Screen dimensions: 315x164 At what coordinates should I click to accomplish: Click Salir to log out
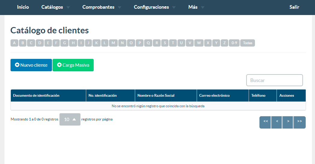[x=294, y=7]
